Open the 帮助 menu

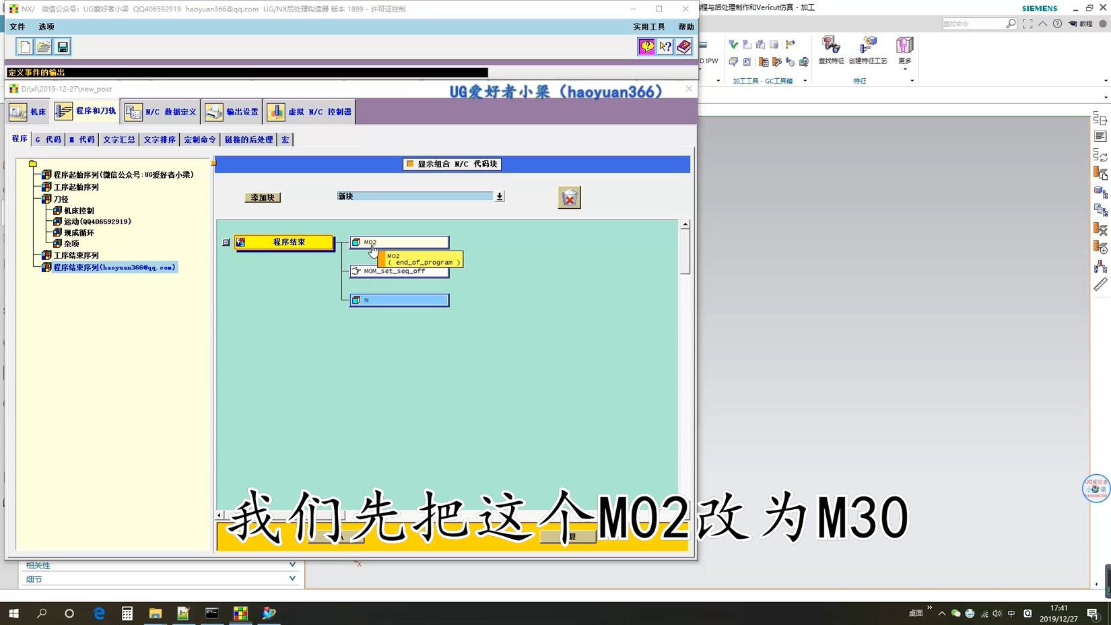point(686,27)
